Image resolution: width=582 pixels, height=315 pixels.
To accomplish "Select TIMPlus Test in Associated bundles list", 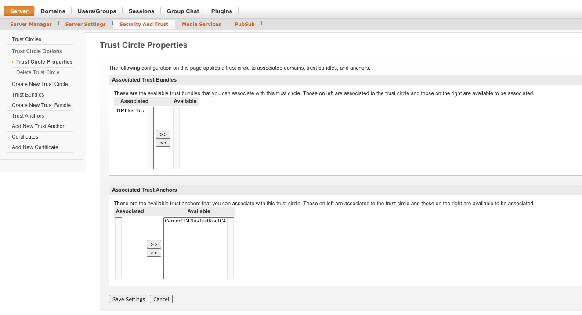I will pyautogui.click(x=131, y=111).
